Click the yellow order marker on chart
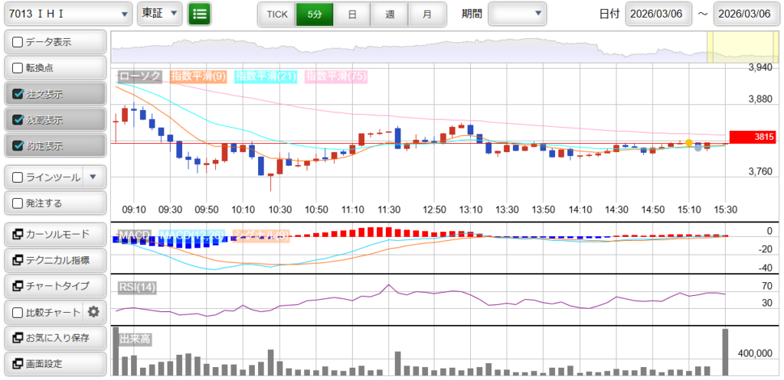This screenshot has width=784, height=380. pyautogui.click(x=689, y=143)
